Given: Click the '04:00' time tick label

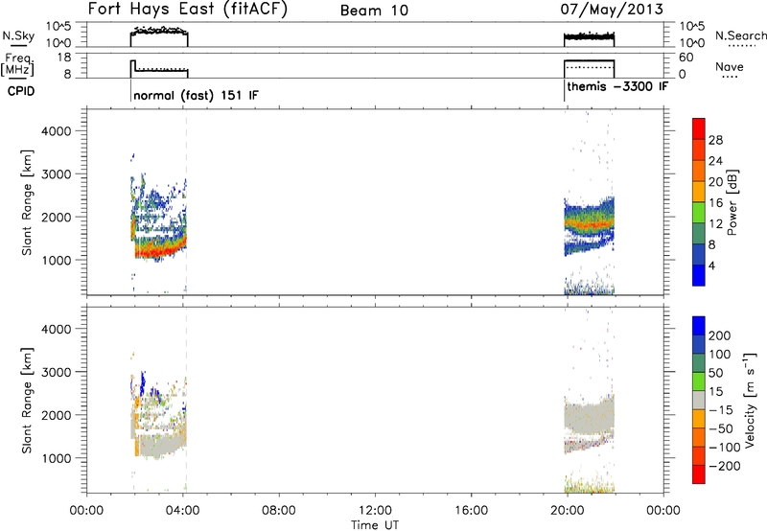Looking at the screenshot, I should click(182, 511).
